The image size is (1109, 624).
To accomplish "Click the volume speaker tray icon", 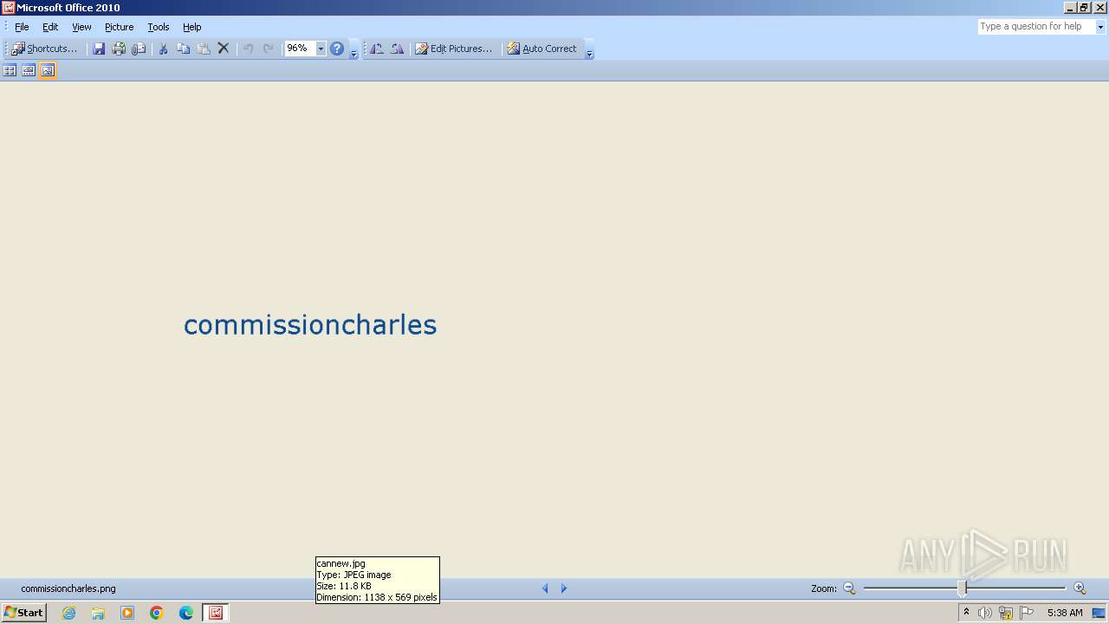I will (985, 613).
